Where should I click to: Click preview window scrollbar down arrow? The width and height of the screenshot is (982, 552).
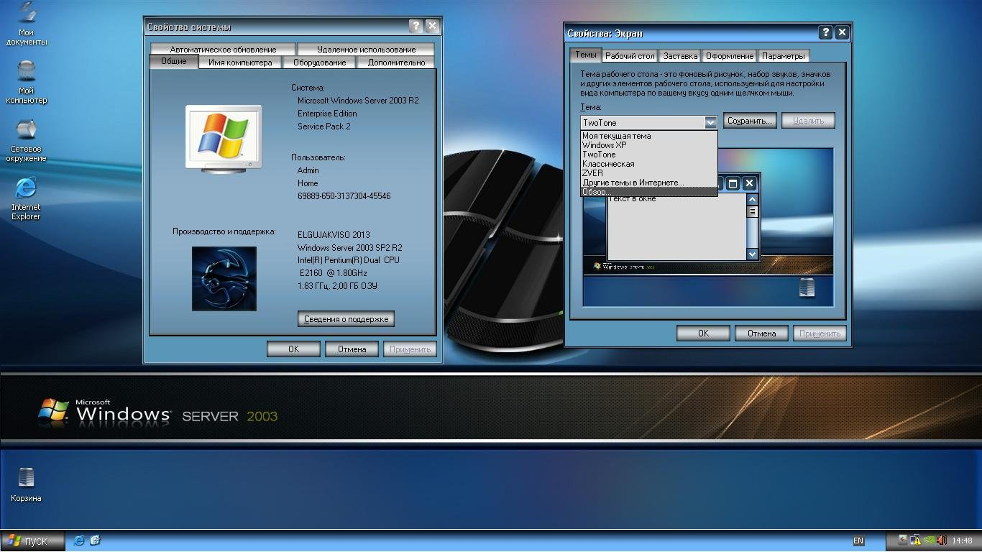point(752,254)
